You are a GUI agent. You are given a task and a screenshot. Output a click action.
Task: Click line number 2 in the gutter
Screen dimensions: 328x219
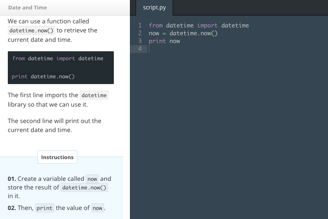pos(140,33)
